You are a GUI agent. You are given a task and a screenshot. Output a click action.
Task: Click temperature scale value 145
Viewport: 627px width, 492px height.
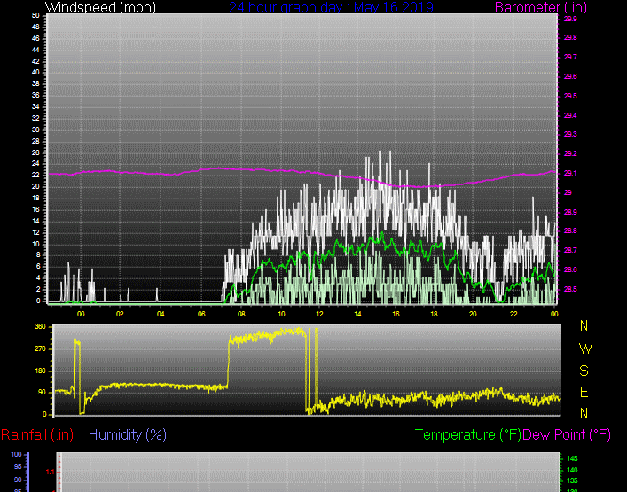coord(572,458)
